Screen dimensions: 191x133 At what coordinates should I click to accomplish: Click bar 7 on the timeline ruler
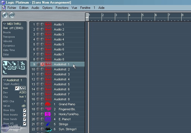pyautogui.click(x=169, y=15)
